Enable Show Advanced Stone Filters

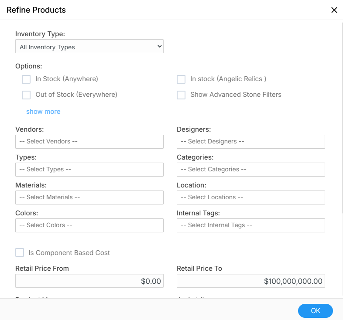click(181, 95)
